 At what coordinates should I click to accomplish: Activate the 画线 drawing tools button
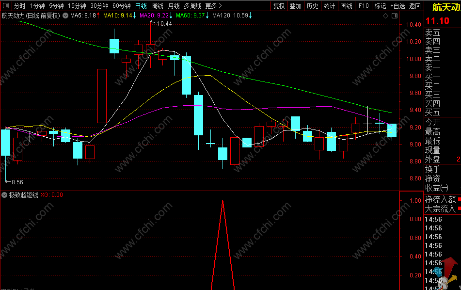(x=346, y=6)
